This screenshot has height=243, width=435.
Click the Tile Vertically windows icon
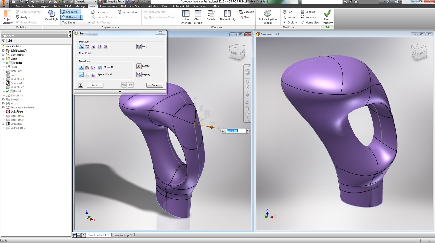tap(227, 13)
